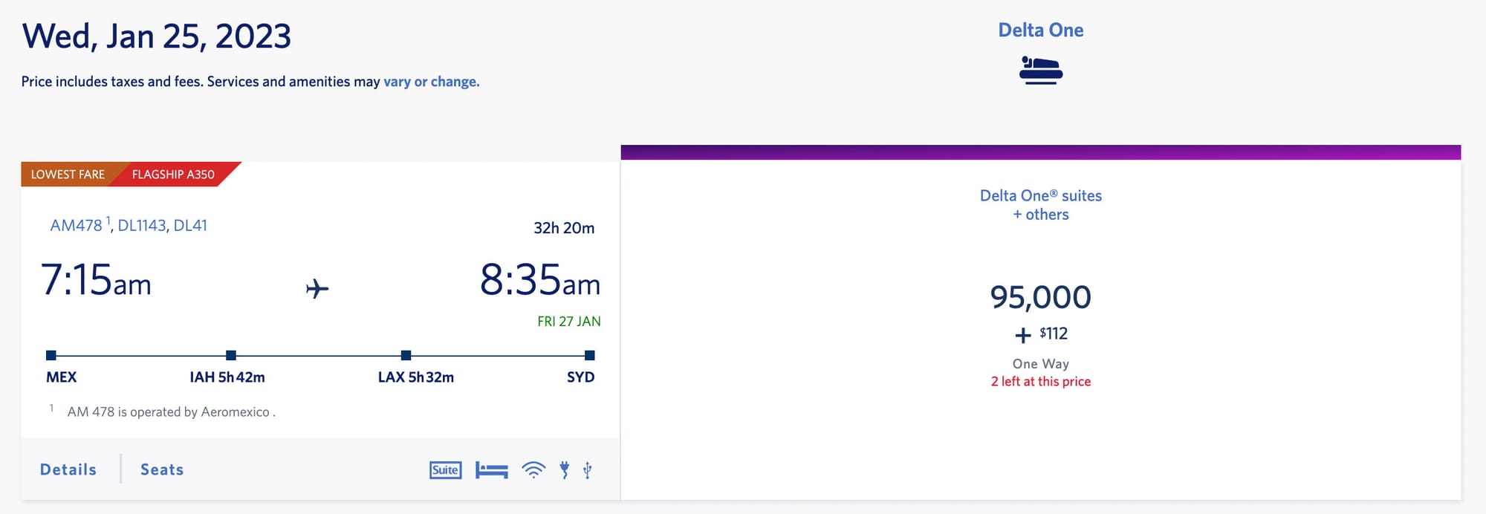The height and width of the screenshot is (514, 1486).
Task: Click the FLAGSHIP A350 badge
Action: tap(173, 175)
